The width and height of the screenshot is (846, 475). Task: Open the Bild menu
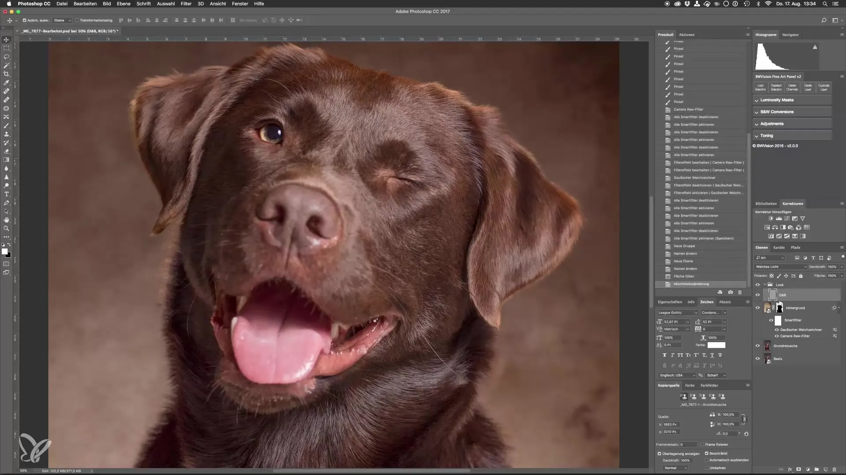pos(107,4)
